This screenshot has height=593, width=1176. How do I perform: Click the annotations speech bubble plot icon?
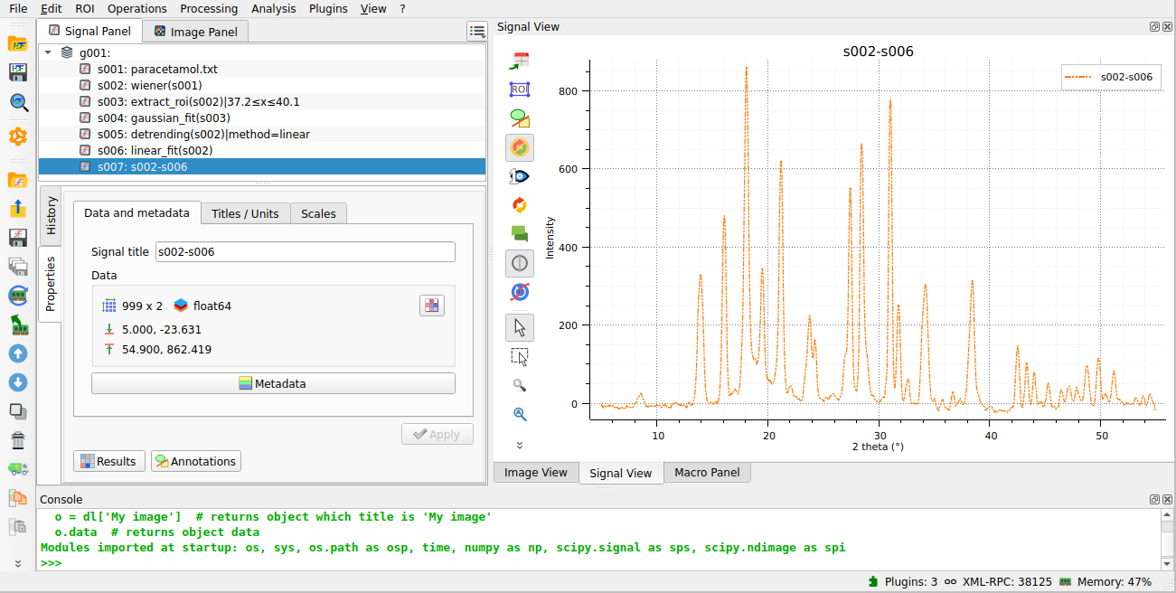tap(519, 234)
